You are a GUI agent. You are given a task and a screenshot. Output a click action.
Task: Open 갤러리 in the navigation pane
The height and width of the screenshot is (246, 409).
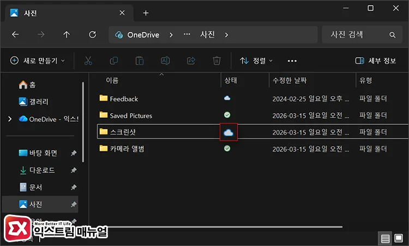[34, 102]
